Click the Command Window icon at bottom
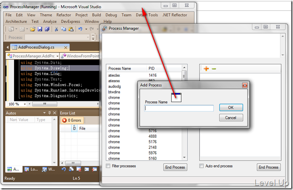The image size is (293, 190). click(x=86, y=169)
